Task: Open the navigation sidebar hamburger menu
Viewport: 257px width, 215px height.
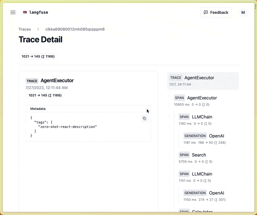Action: pyautogui.click(x=13, y=12)
